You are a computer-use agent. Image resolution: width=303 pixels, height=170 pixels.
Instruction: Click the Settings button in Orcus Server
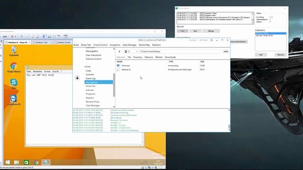[x=211, y=31]
